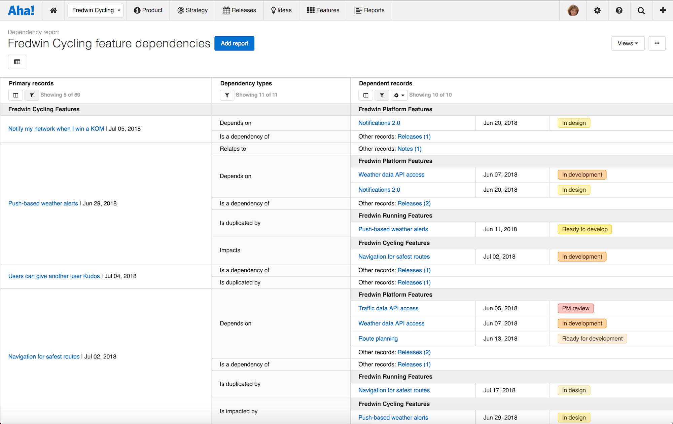Image resolution: width=673 pixels, height=424 pixels.
Task: Open search with magnifying glass icon
Action: (x=641, y=10)
